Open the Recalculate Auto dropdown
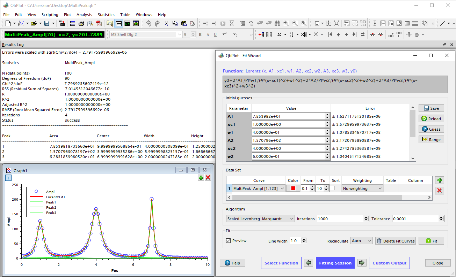Screen dimensions: 456x277 (x=362, y=241)
